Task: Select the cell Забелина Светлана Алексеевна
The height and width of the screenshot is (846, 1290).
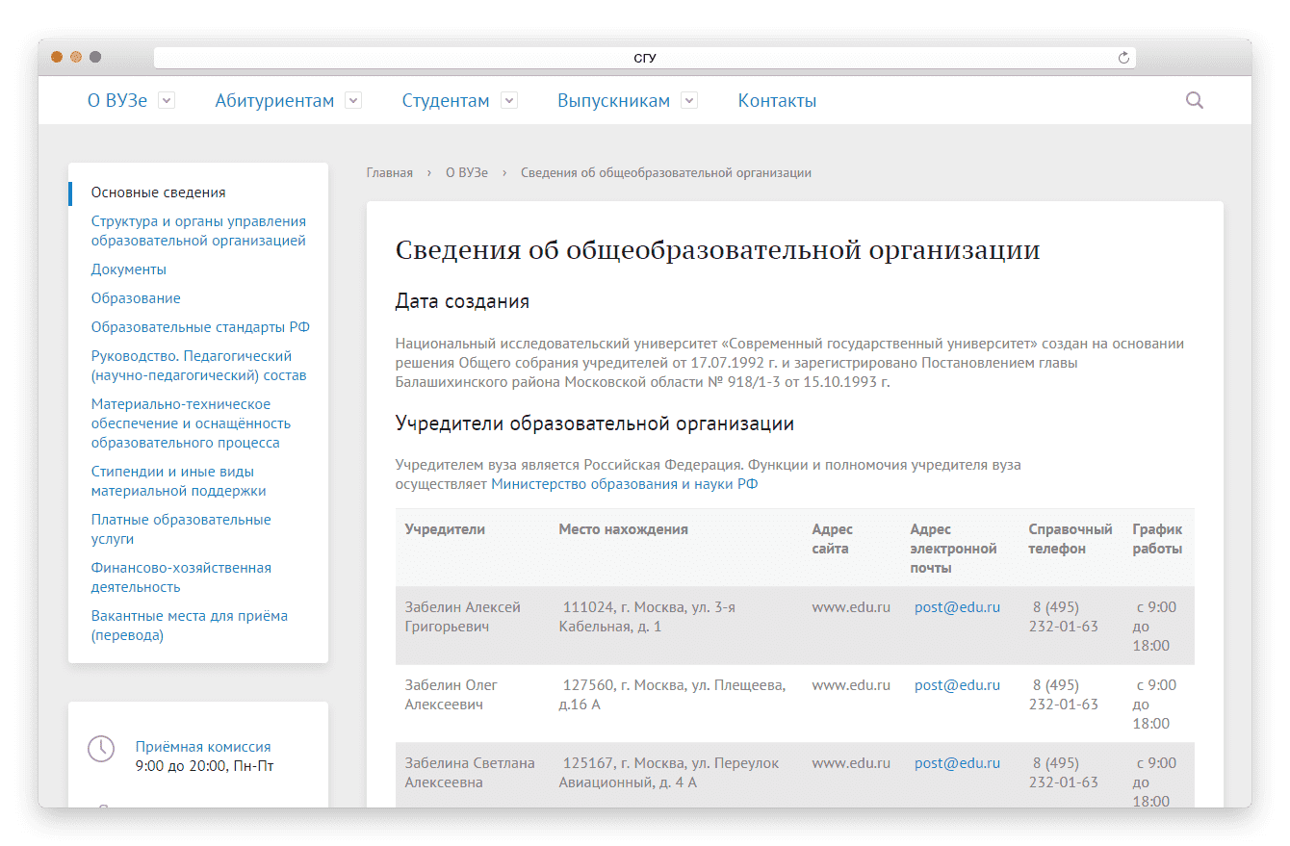Action: coord(470,773)
